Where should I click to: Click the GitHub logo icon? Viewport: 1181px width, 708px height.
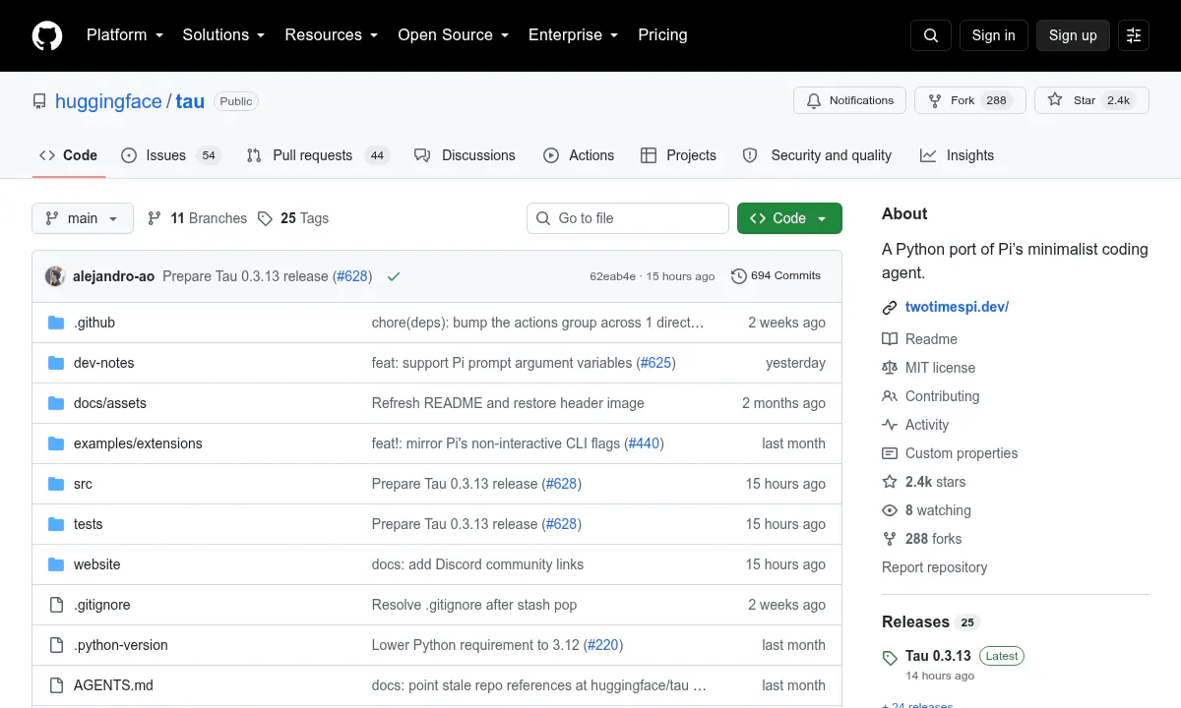pos(47,35)
